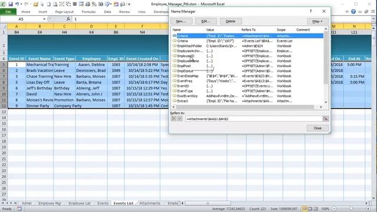Click the Scope column header in Name Manager
Image resolution: width=377 pixels, height=212 pixels.
click(x=285, y=30)
